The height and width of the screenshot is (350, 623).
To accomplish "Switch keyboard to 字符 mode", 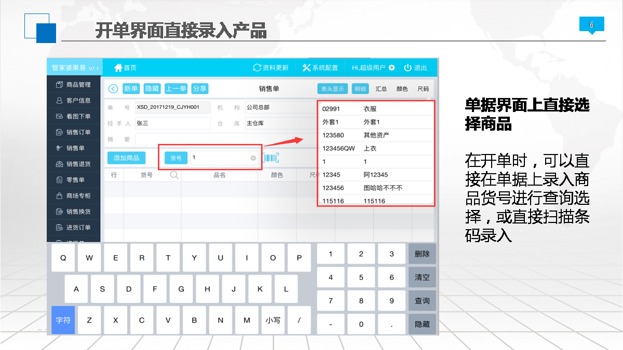I will pyautogui.click(x=63, y=320).
